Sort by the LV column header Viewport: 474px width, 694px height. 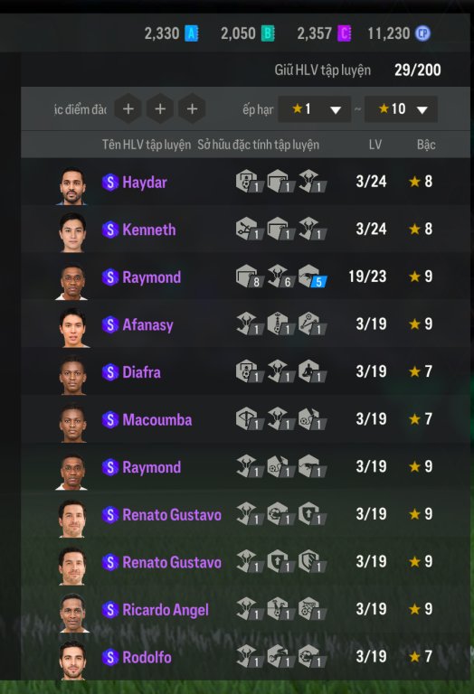coord(375,145)
